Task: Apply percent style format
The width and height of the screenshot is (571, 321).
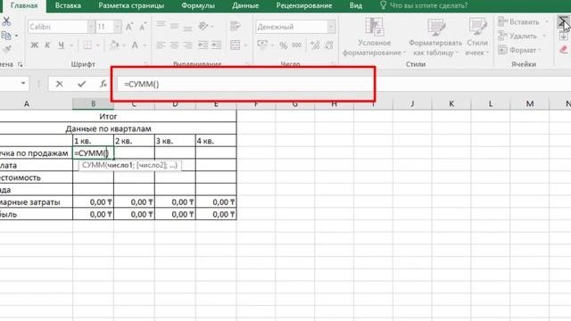Action: (x=283, y=45)
